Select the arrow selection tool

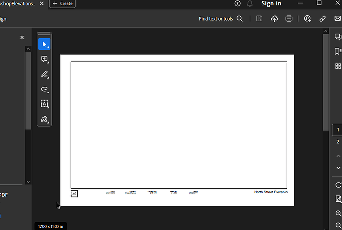44,44
